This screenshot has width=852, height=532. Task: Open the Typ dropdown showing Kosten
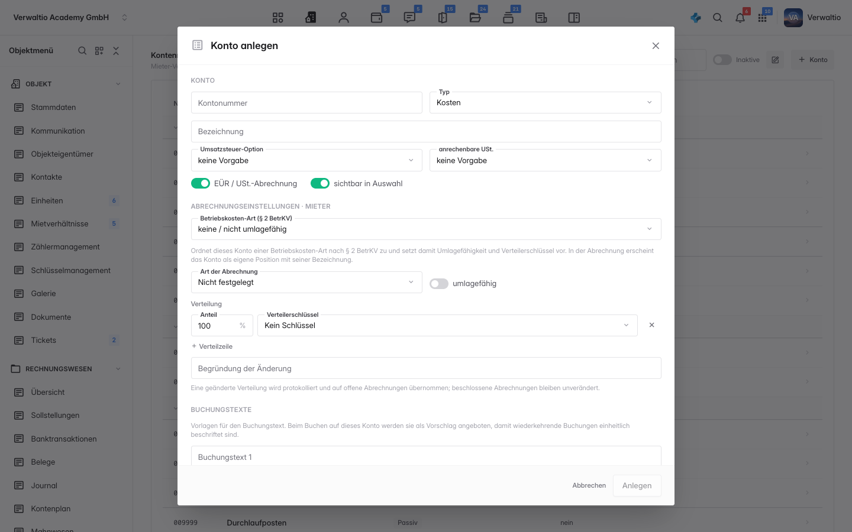tap(545, 103)
